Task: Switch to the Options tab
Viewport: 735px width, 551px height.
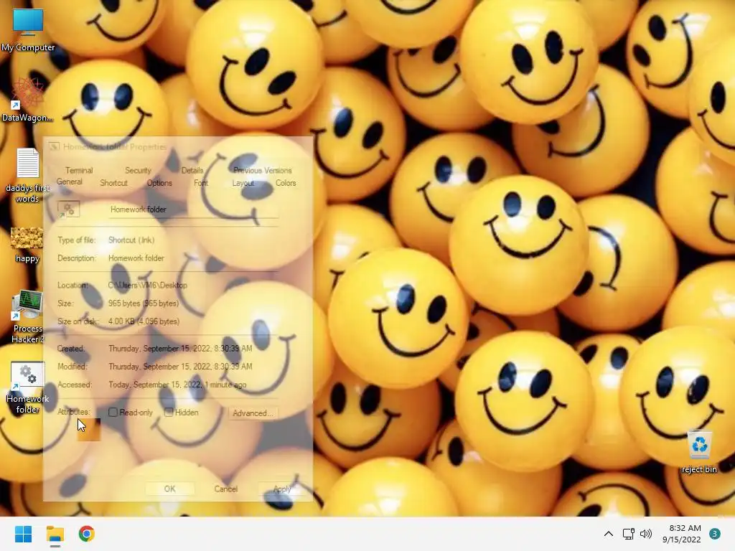Action: pos(159,183)
